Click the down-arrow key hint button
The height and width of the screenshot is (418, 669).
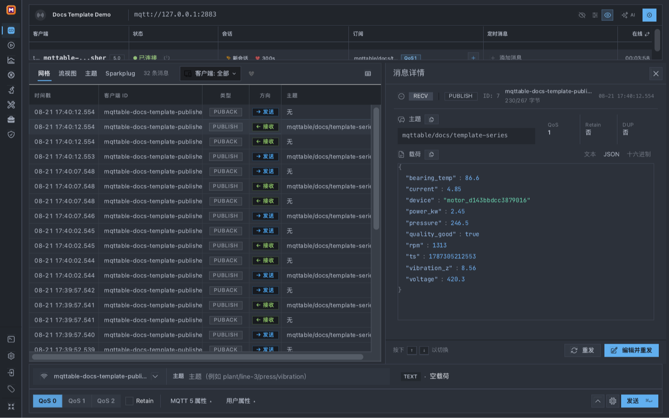pyautogui.click(x=424, y=350)
